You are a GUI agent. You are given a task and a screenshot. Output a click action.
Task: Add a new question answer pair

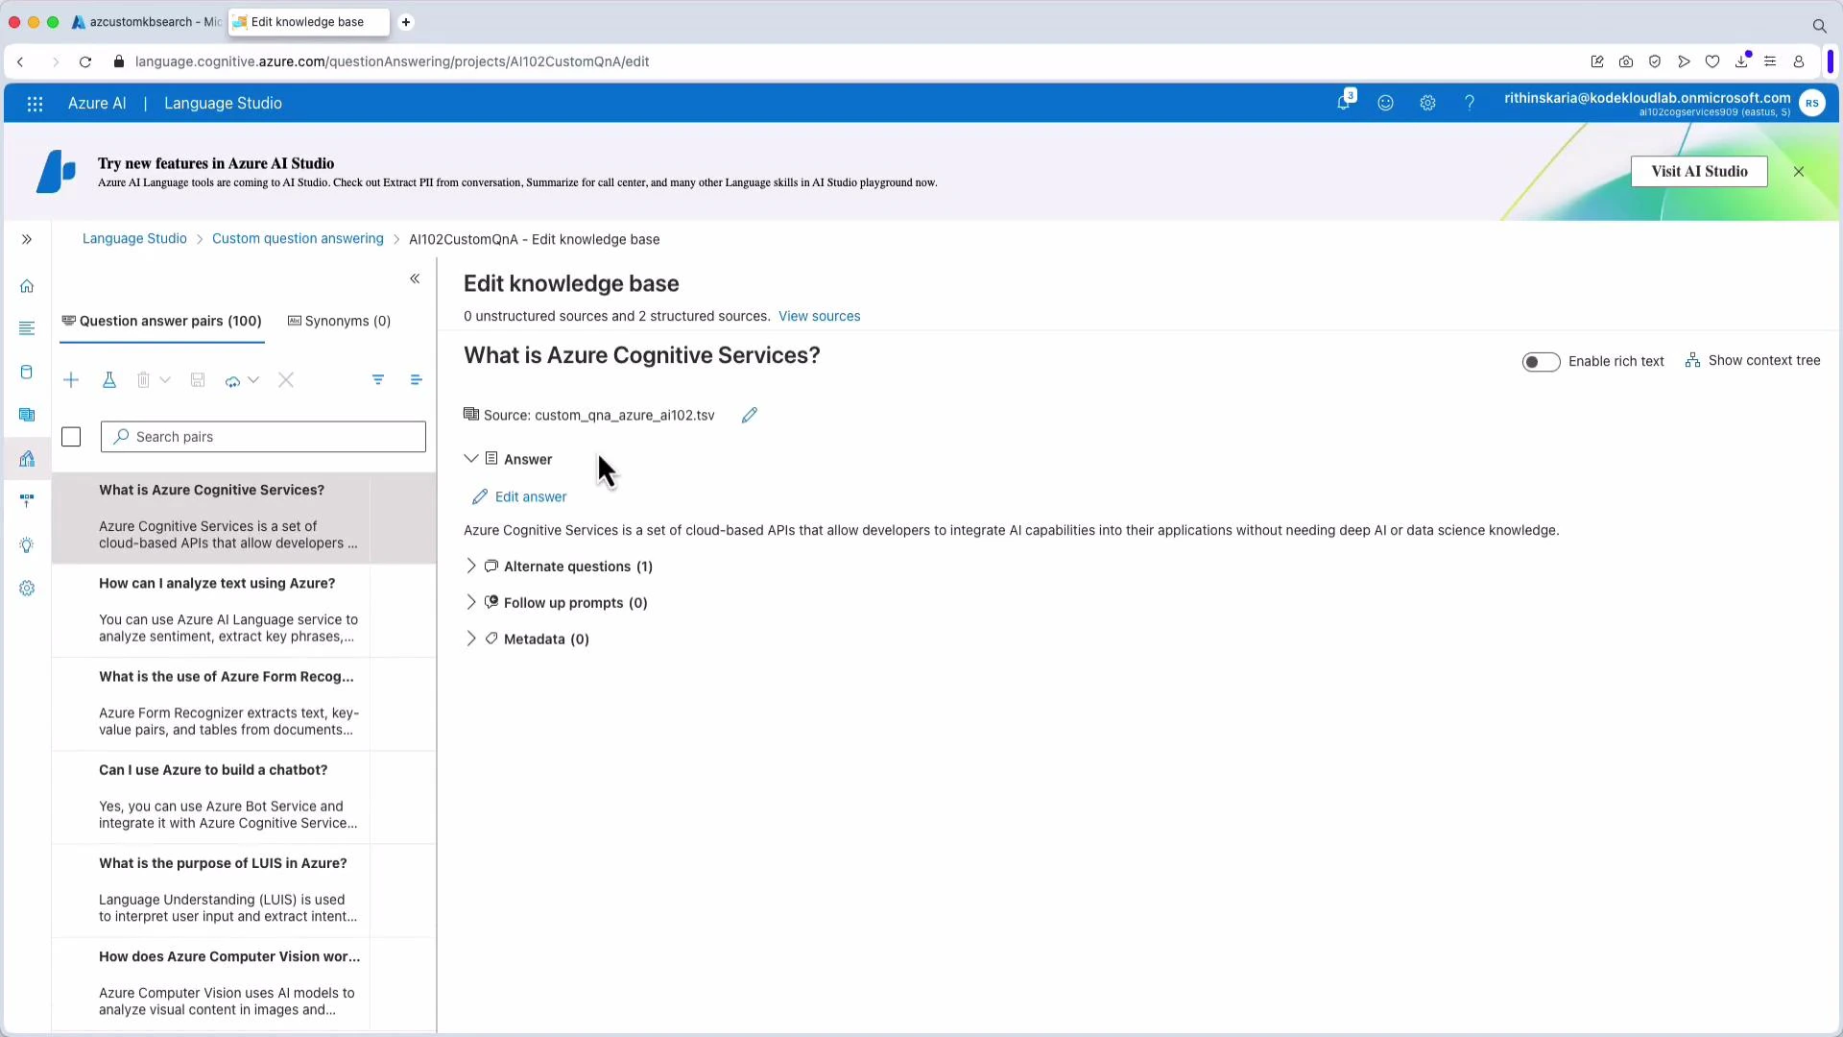(x=71, y=379)
